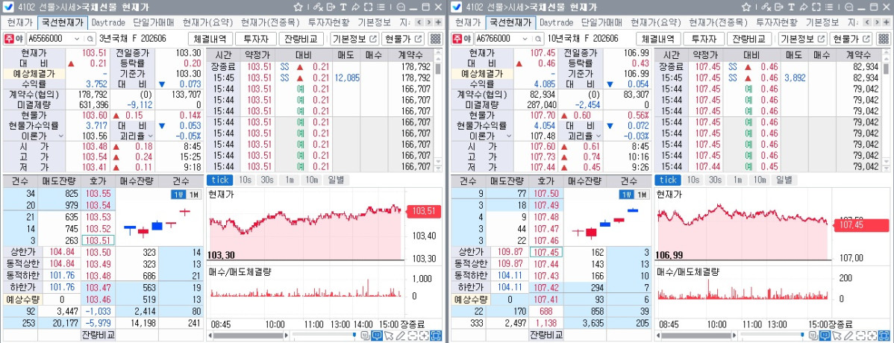Click zoom-out magnifier icon in left window title bar

pos(401,7)
